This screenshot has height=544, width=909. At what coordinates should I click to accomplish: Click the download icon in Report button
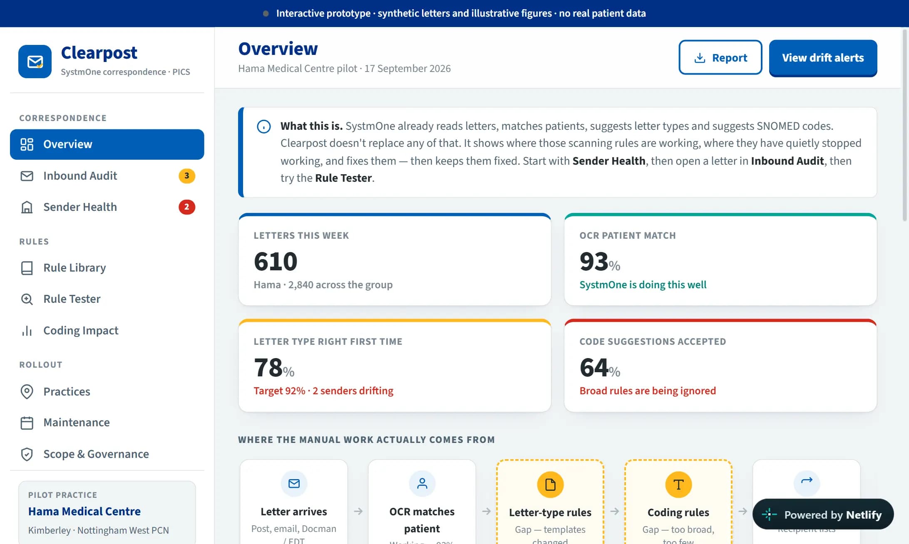pos(700,58)
